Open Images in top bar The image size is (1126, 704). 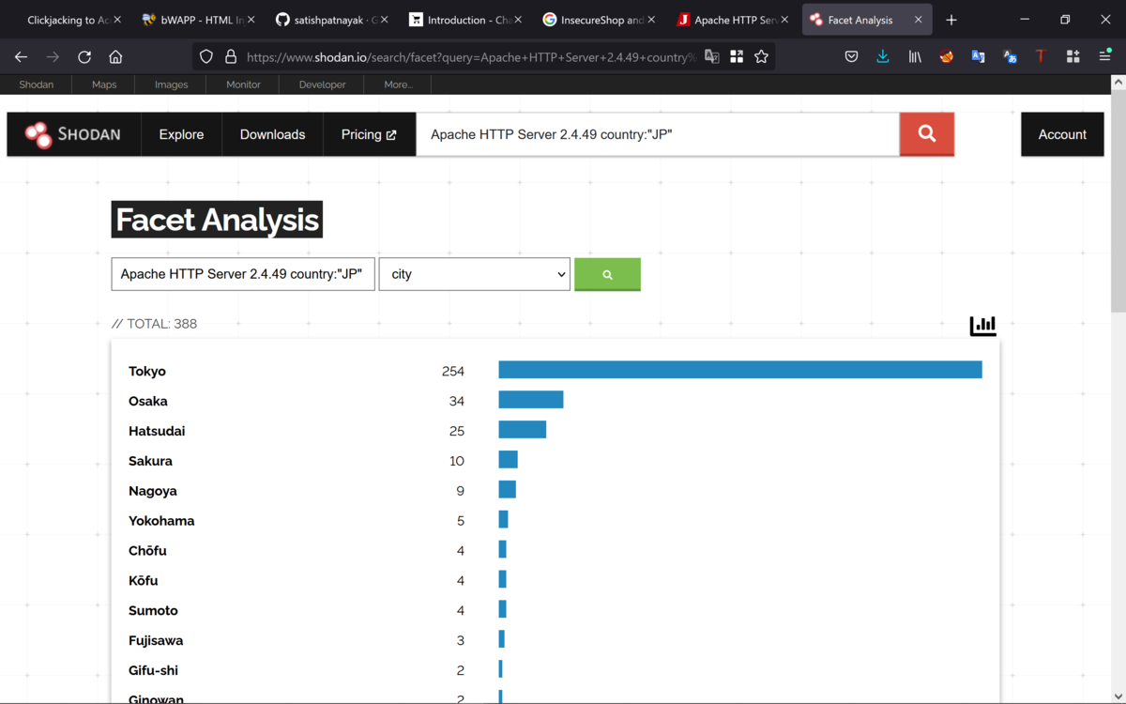click(171, 84)
